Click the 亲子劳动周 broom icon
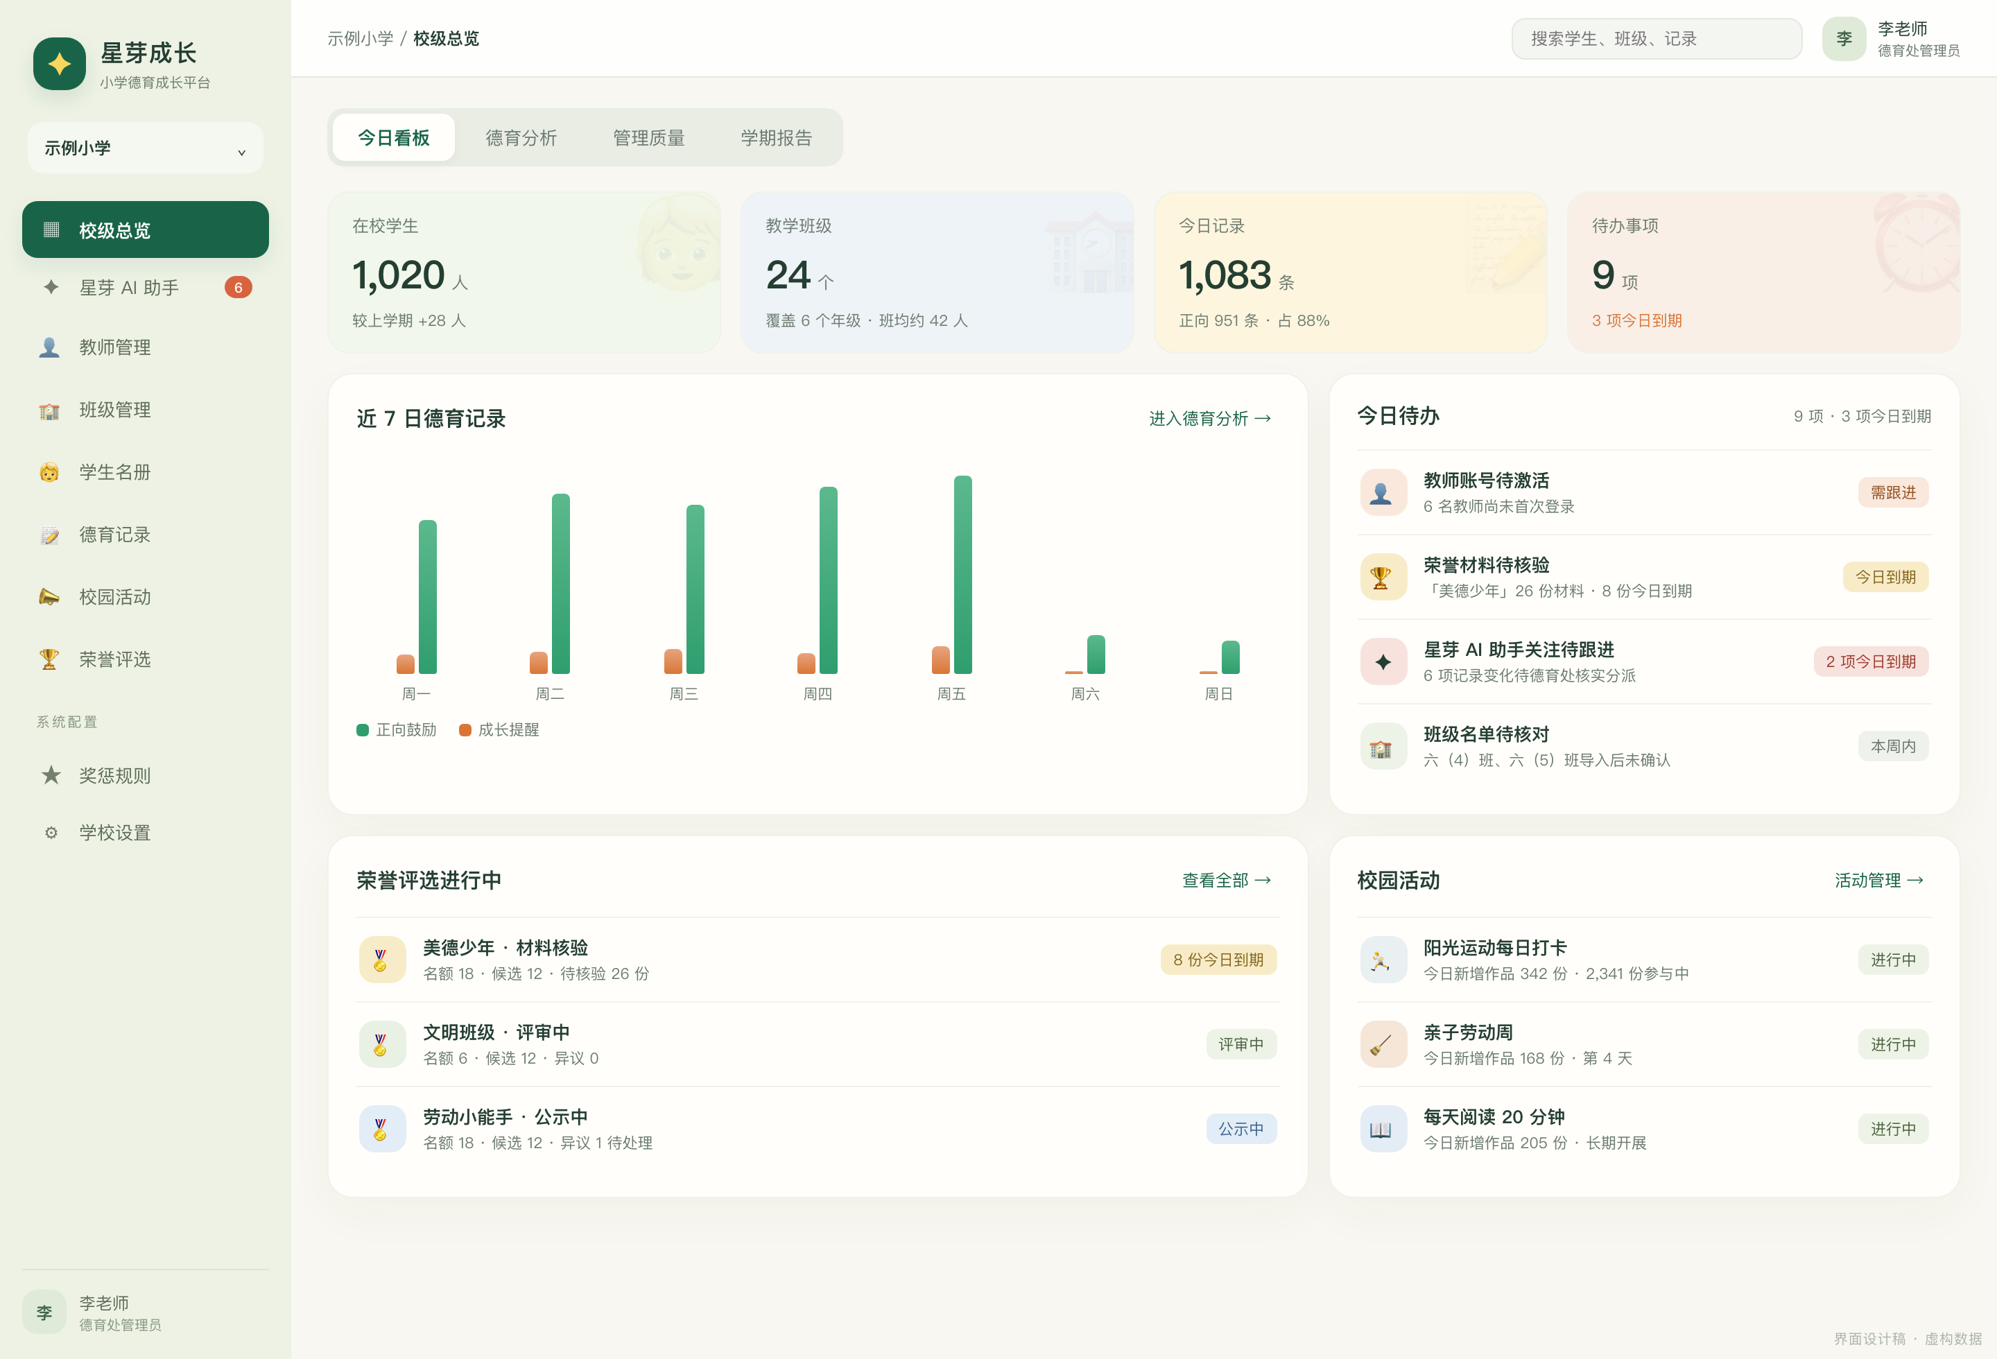 (1383, 1044)
